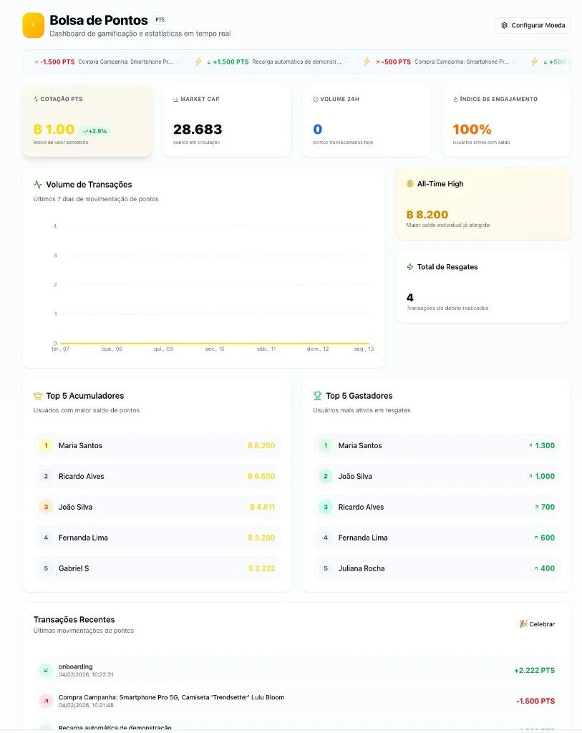Click the red outgoing arrow on Compra Campanha transaction
The height and width of the screenshot is (733, 582).
tap(46, 701)
